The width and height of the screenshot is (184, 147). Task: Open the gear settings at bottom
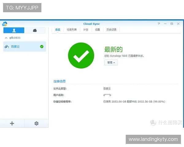click(36, 123)
